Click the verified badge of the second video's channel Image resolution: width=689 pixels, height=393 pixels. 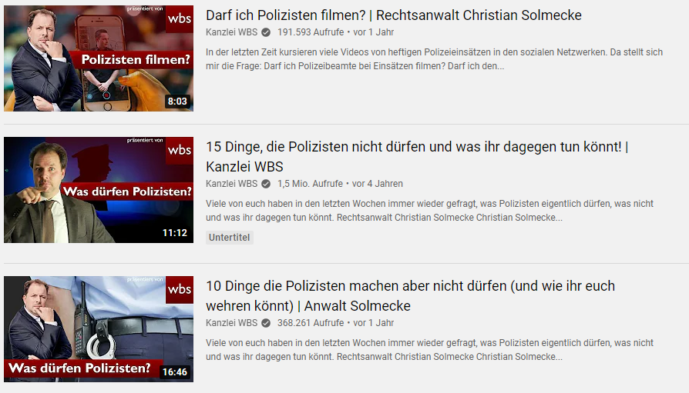coord(266,183)
